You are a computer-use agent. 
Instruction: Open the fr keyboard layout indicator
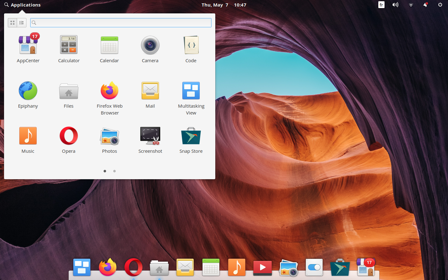tap(381, 5)
